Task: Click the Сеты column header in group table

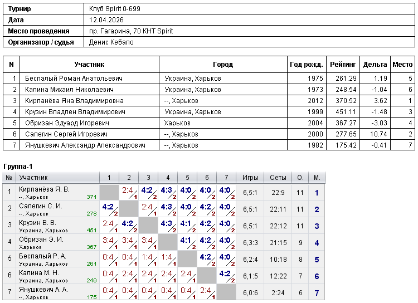Action: pos(278,178)
